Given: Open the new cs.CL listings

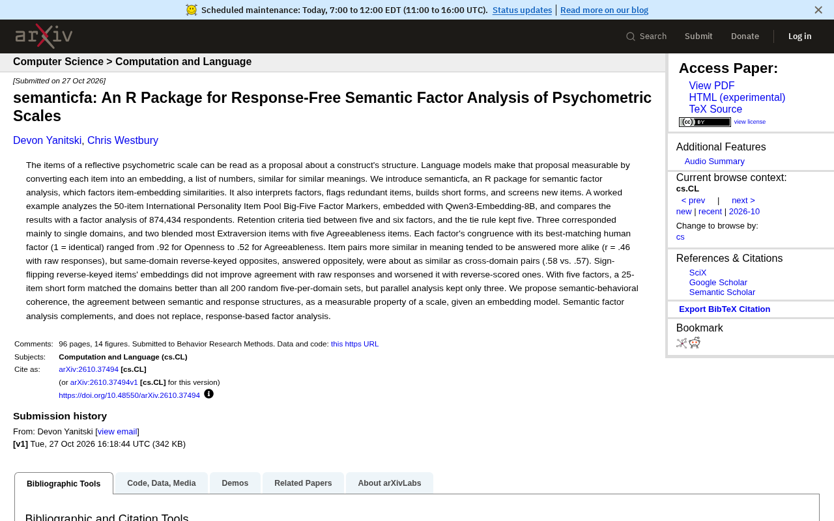Looking at the screenshot, I should 684,212.
